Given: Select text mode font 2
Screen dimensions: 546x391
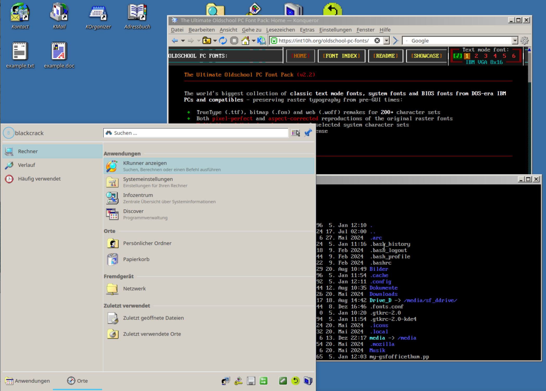Looking at the screenshot, I should pyautogui.click(x=476, y=56).
